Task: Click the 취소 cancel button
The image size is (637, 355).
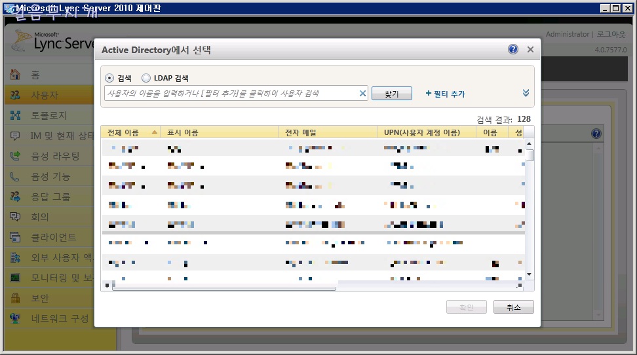Action: pos(514,307)
